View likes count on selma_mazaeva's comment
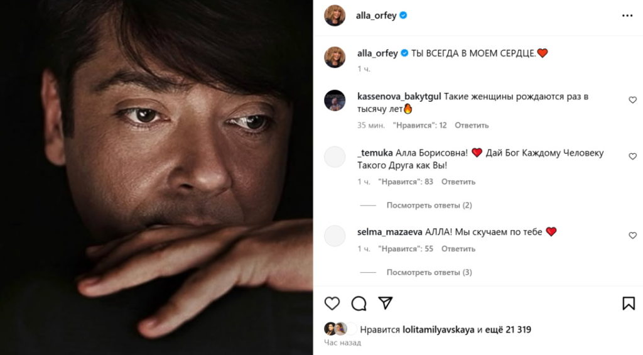The width and height of the screenshot is (643, 355). tap(406, 249)
